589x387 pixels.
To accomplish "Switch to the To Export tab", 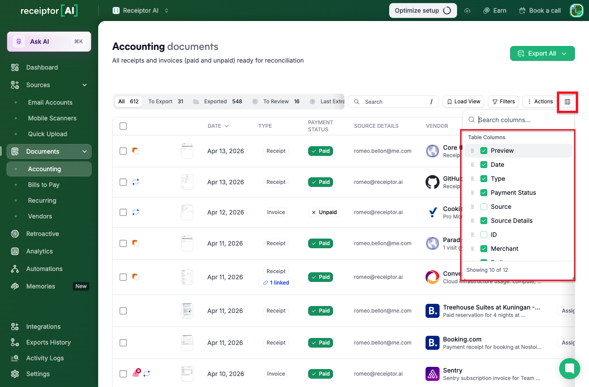I will click(x=166, y=102).
